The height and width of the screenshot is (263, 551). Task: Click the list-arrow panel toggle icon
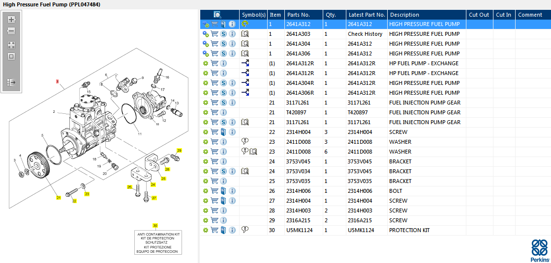11,82
